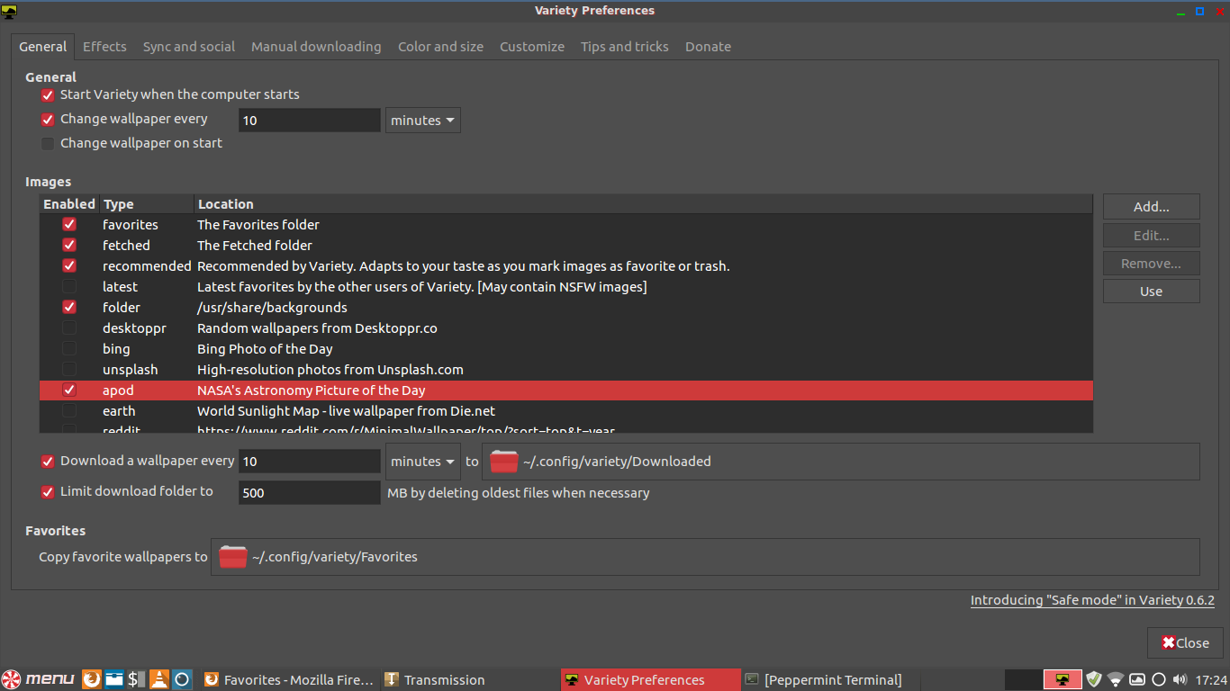Viewport: 1230px width, 691px height.
Task: Uncheck the recommended source checkbox
Action: pyautogui.click(x=69, y=265)
